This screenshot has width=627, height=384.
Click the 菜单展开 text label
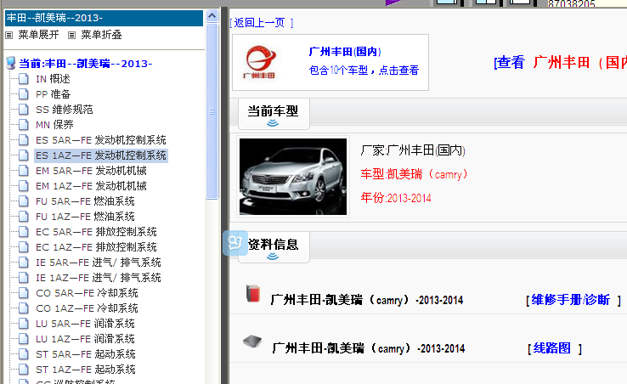38,35
